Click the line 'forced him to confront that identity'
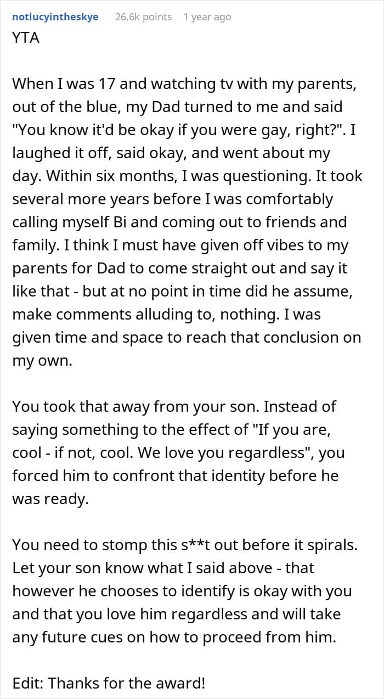 tap(175, 476)
